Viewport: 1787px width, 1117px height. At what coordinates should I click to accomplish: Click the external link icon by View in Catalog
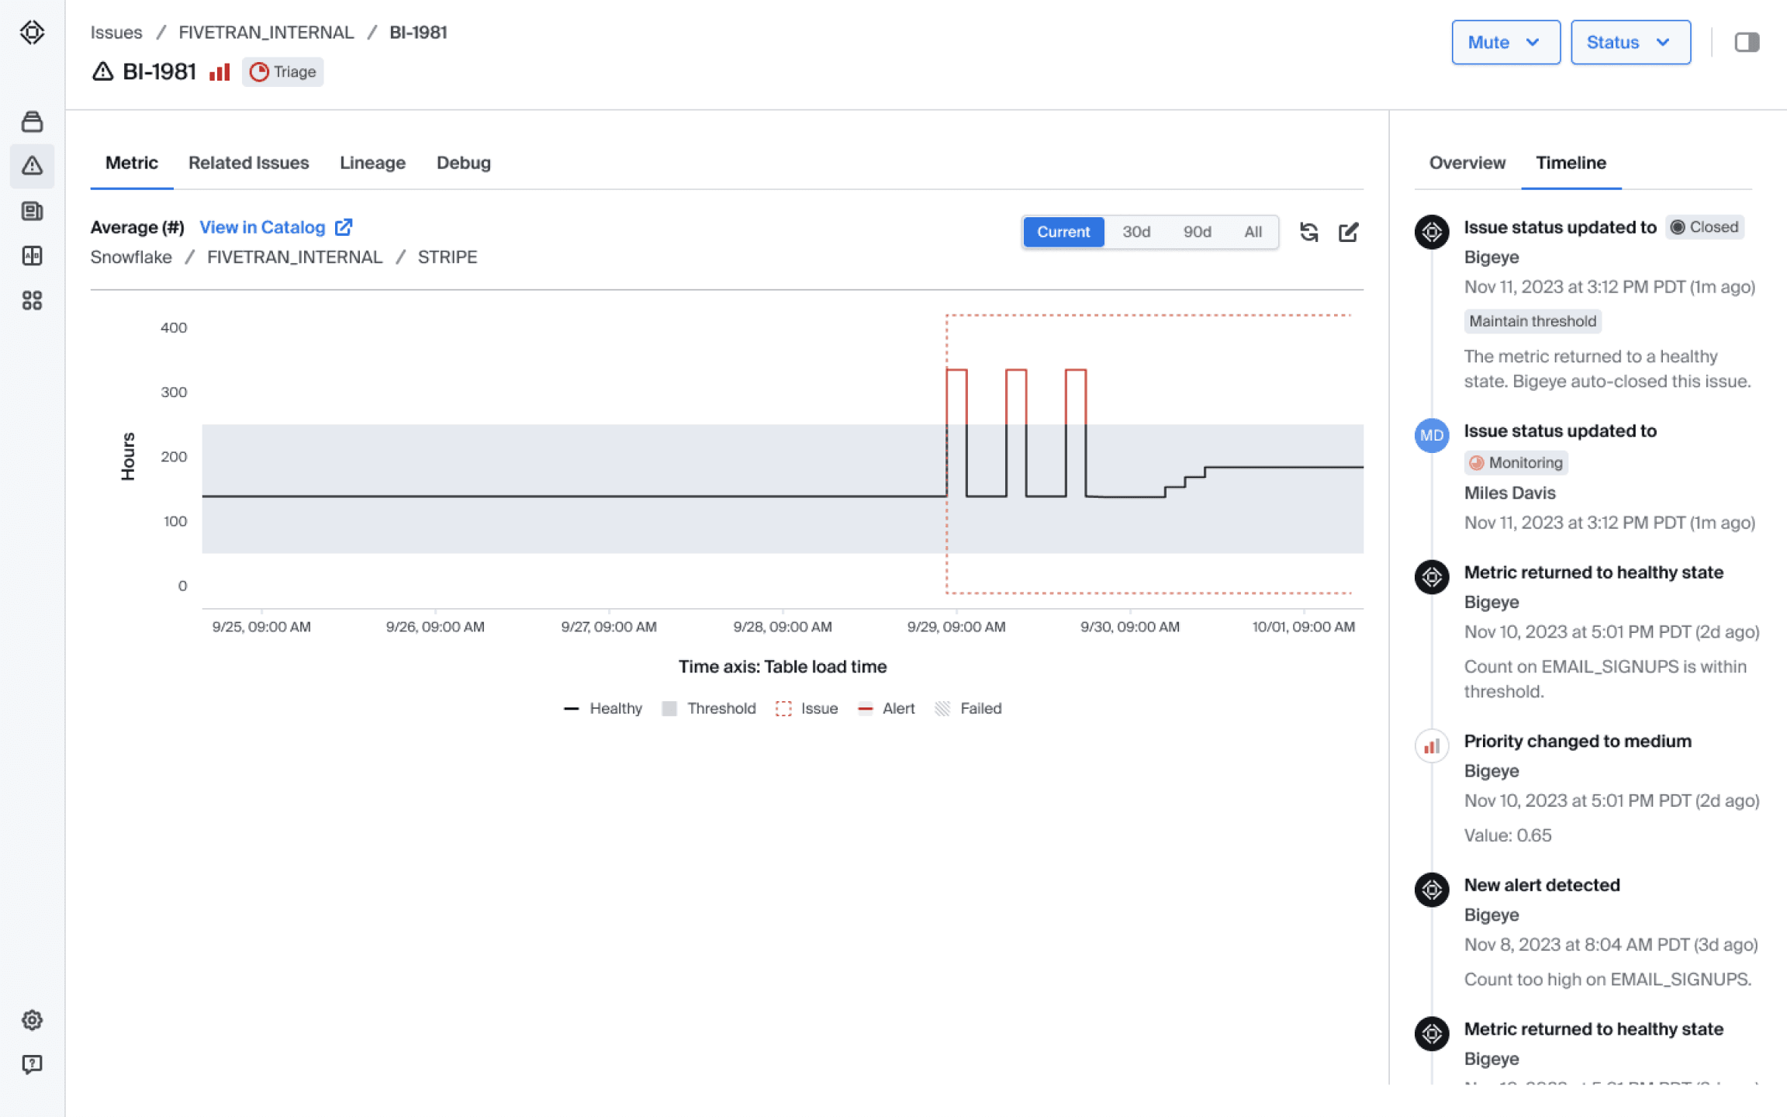tap(344, 227)
